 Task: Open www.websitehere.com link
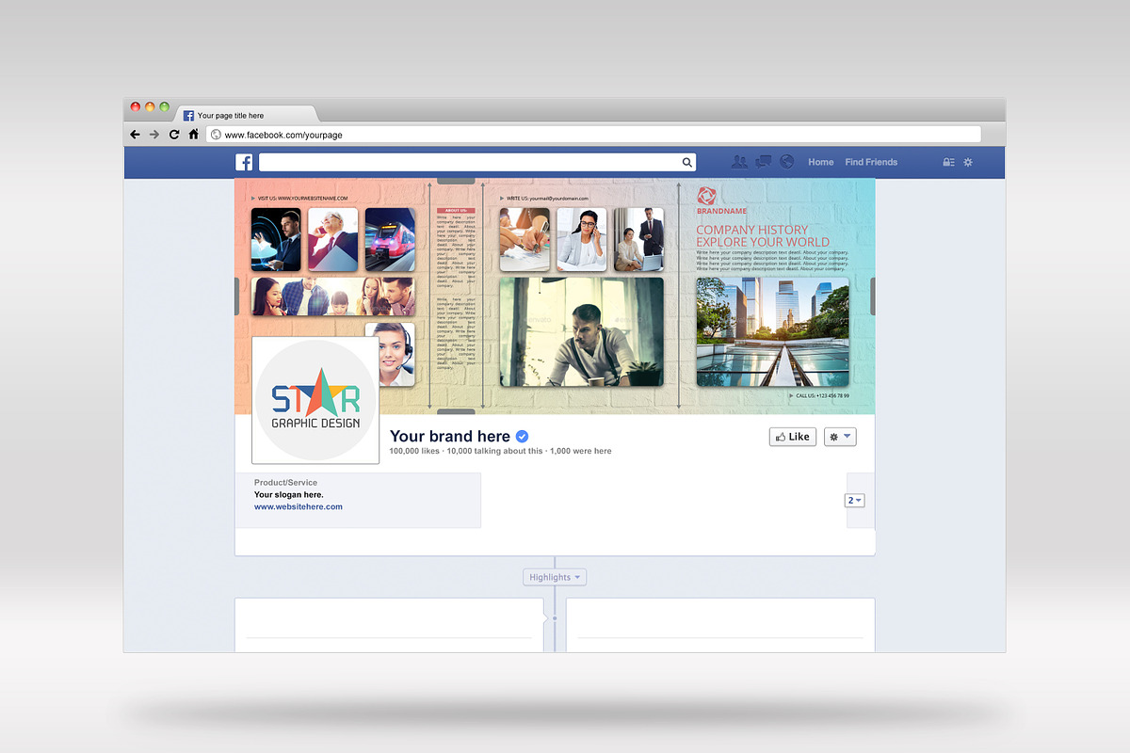(x=299, y=506)
